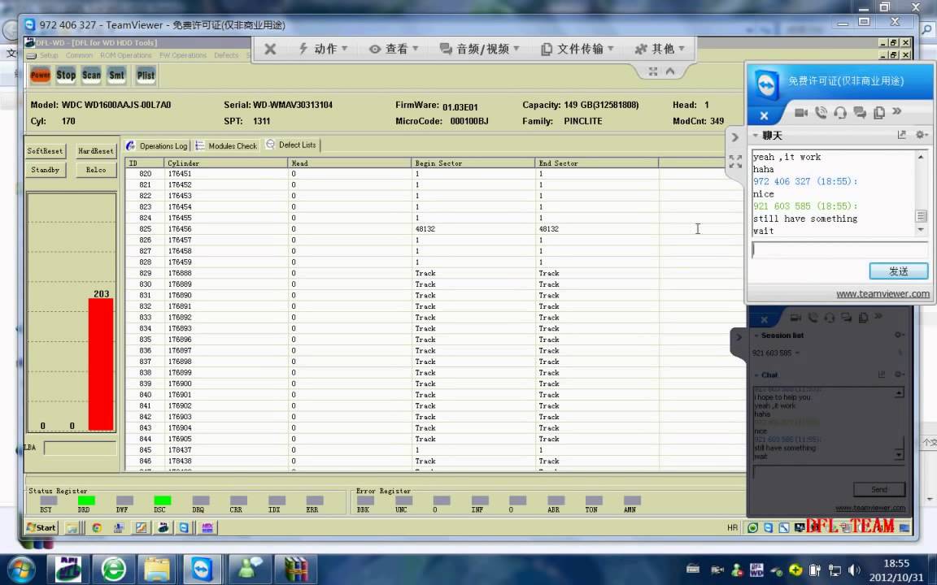
Task: Collapse TeamViewer side panel arrow
Action: pos(735,137)
